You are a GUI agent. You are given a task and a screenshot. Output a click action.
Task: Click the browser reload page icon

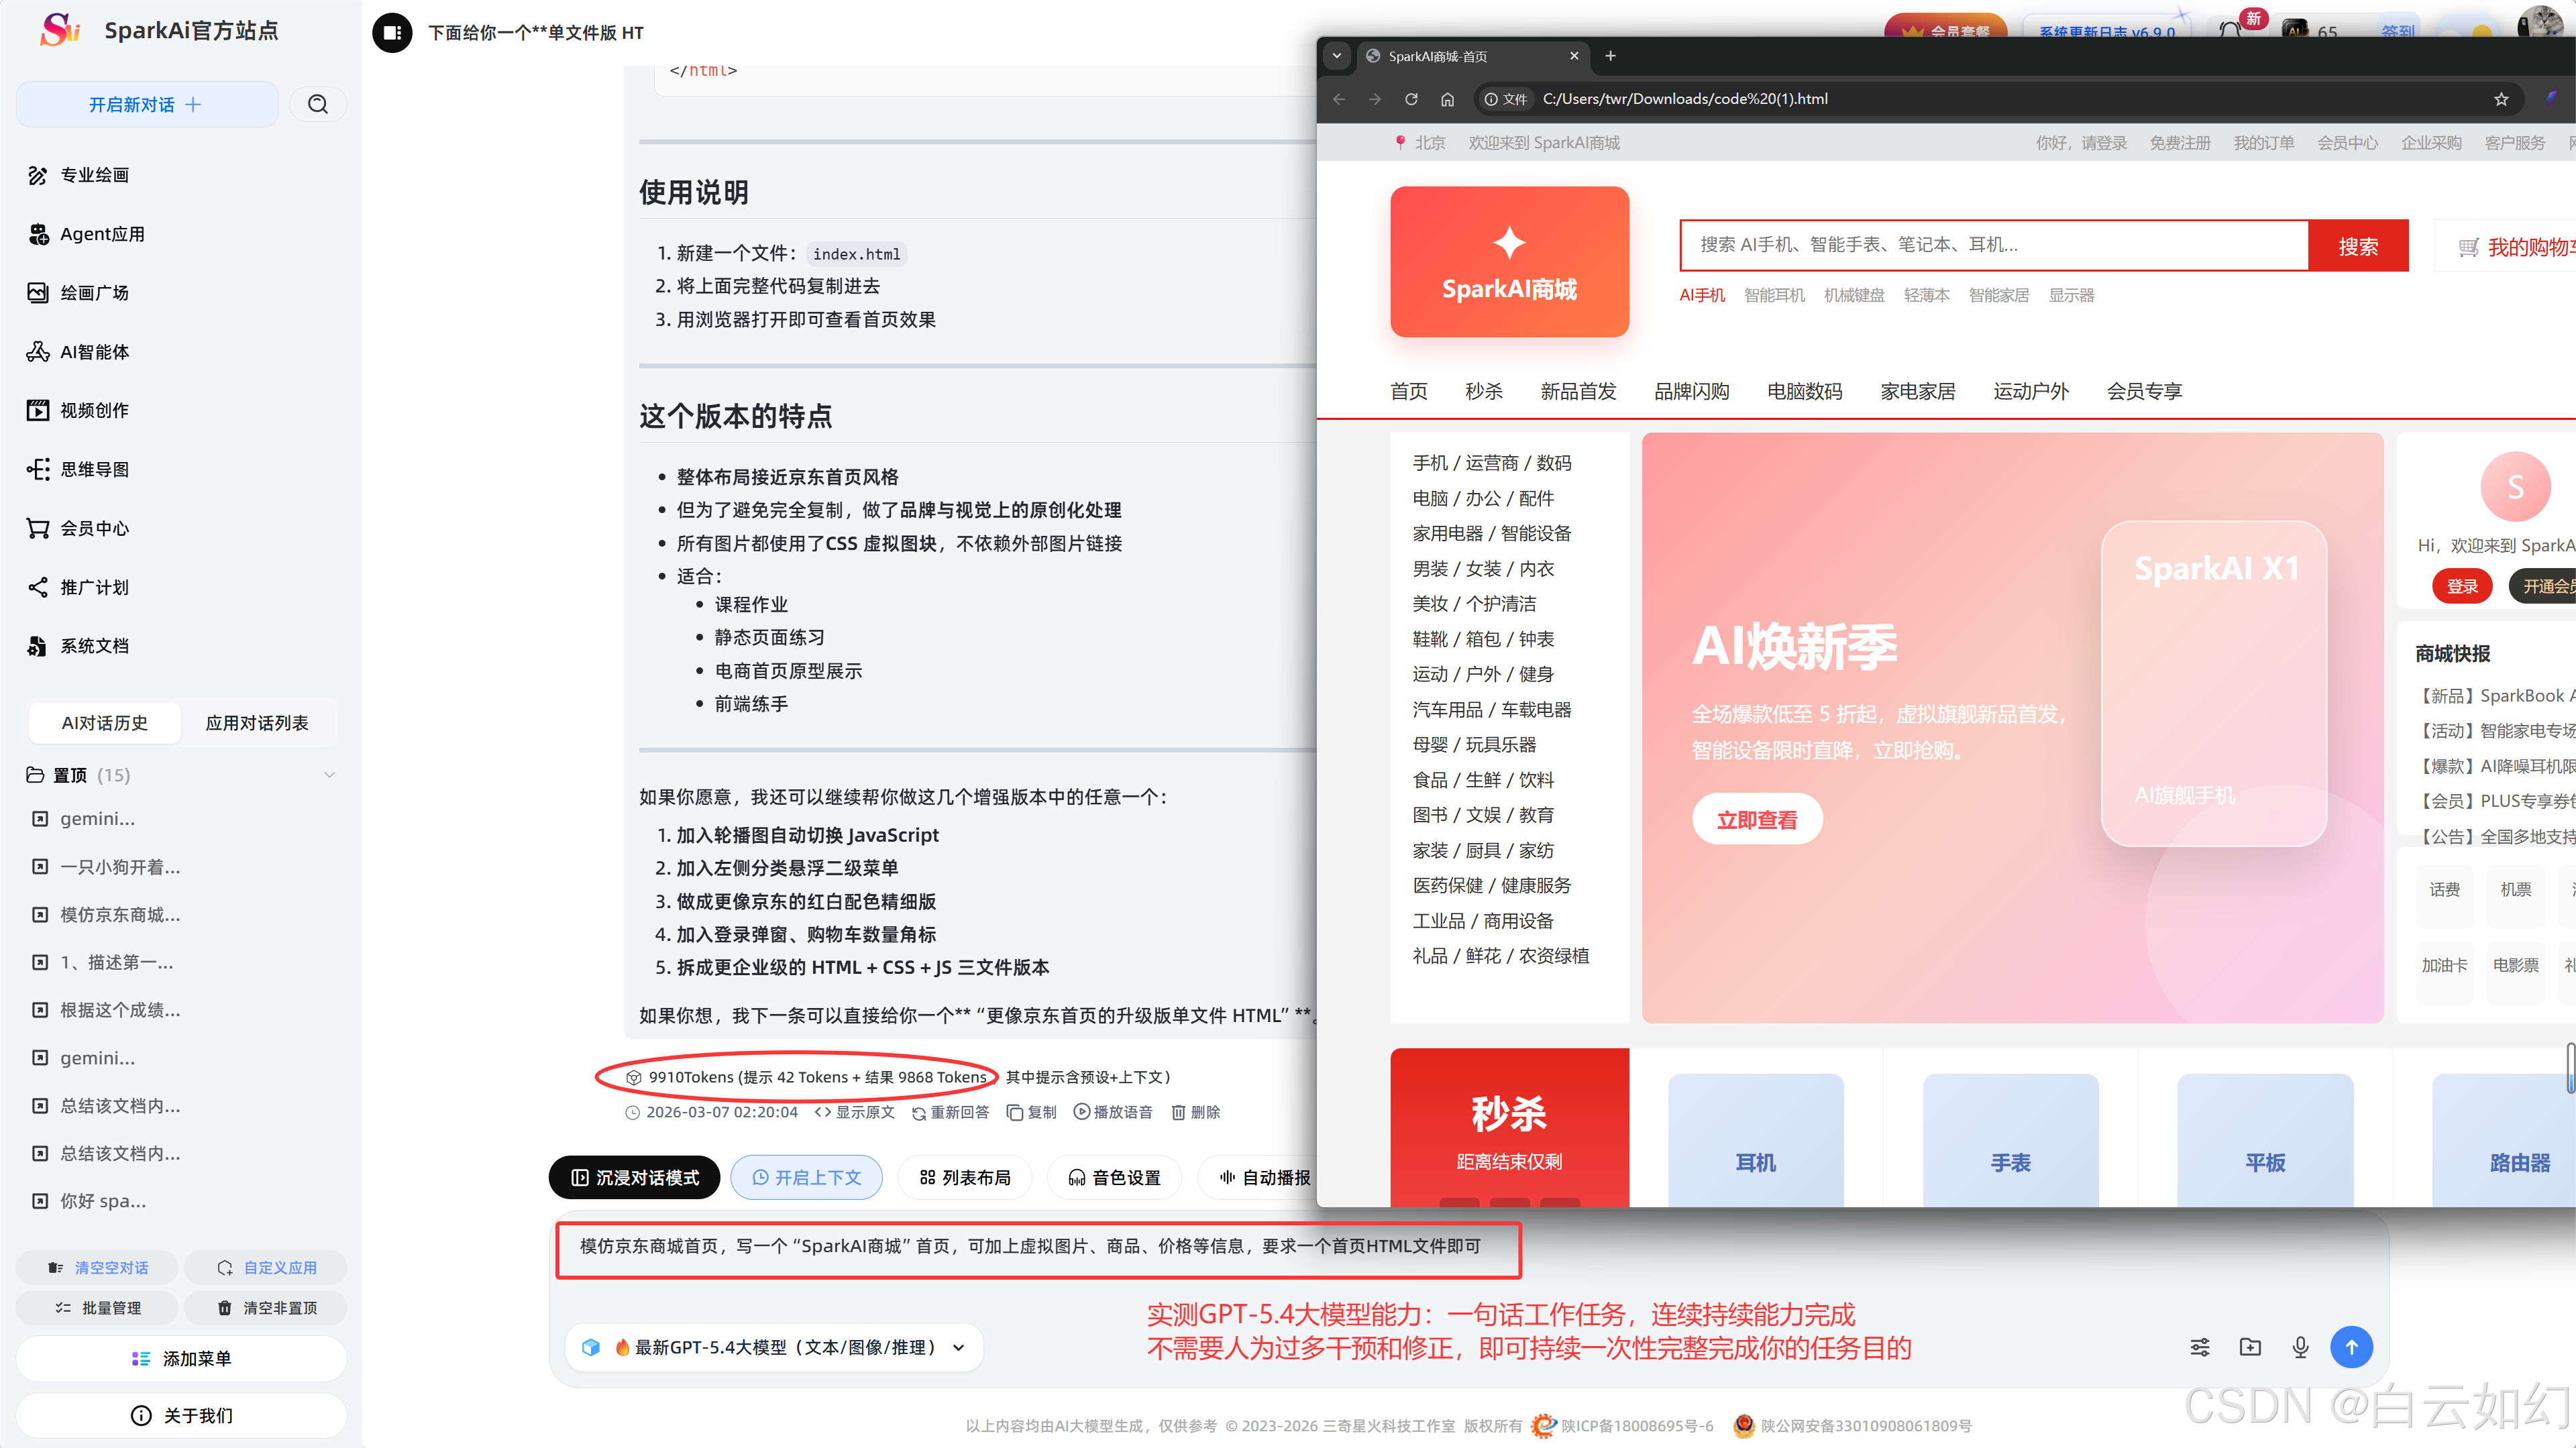click(x=1411, y=99)
